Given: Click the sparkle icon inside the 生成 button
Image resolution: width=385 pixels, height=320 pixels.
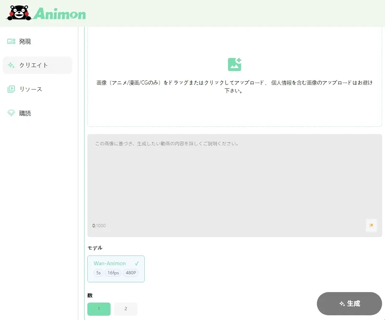Looking at the screenshot, I should coord(342,304).
